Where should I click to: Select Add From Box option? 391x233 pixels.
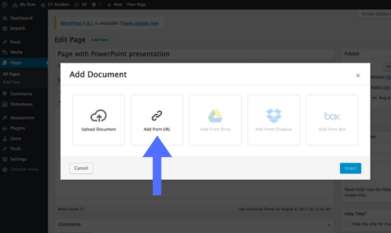point(332,120)
